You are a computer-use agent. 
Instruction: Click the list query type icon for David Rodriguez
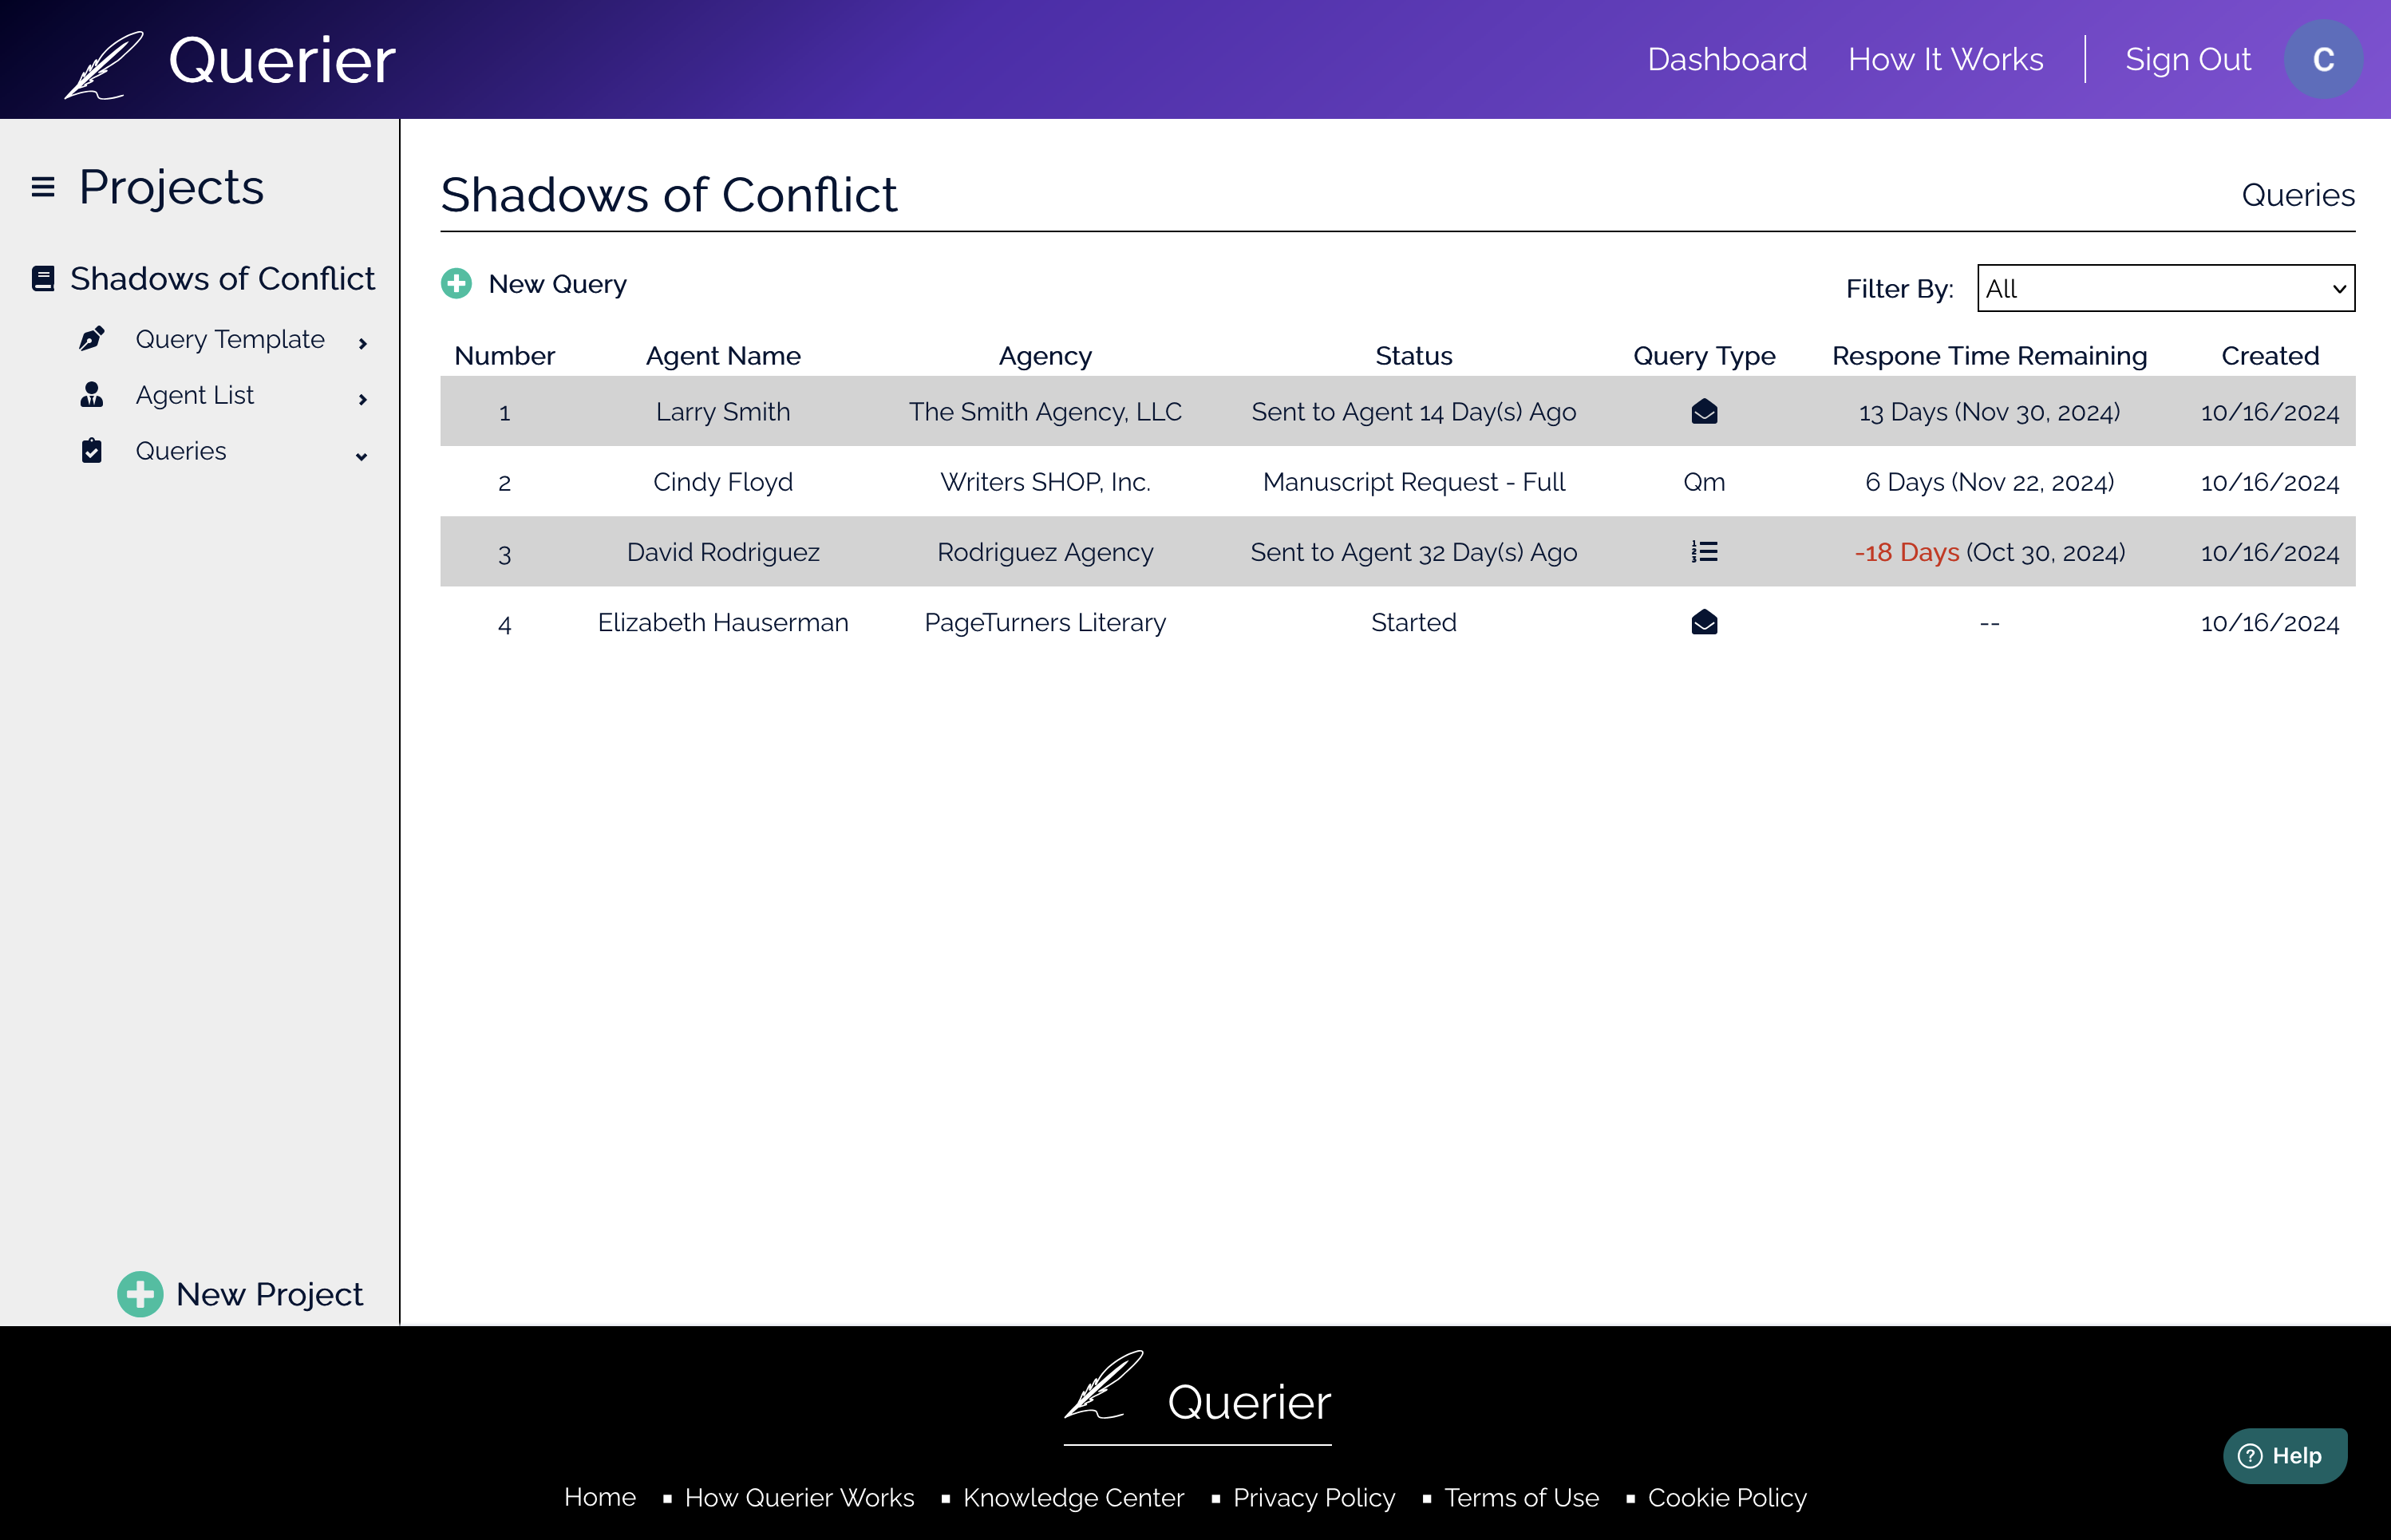[1704, 552]
